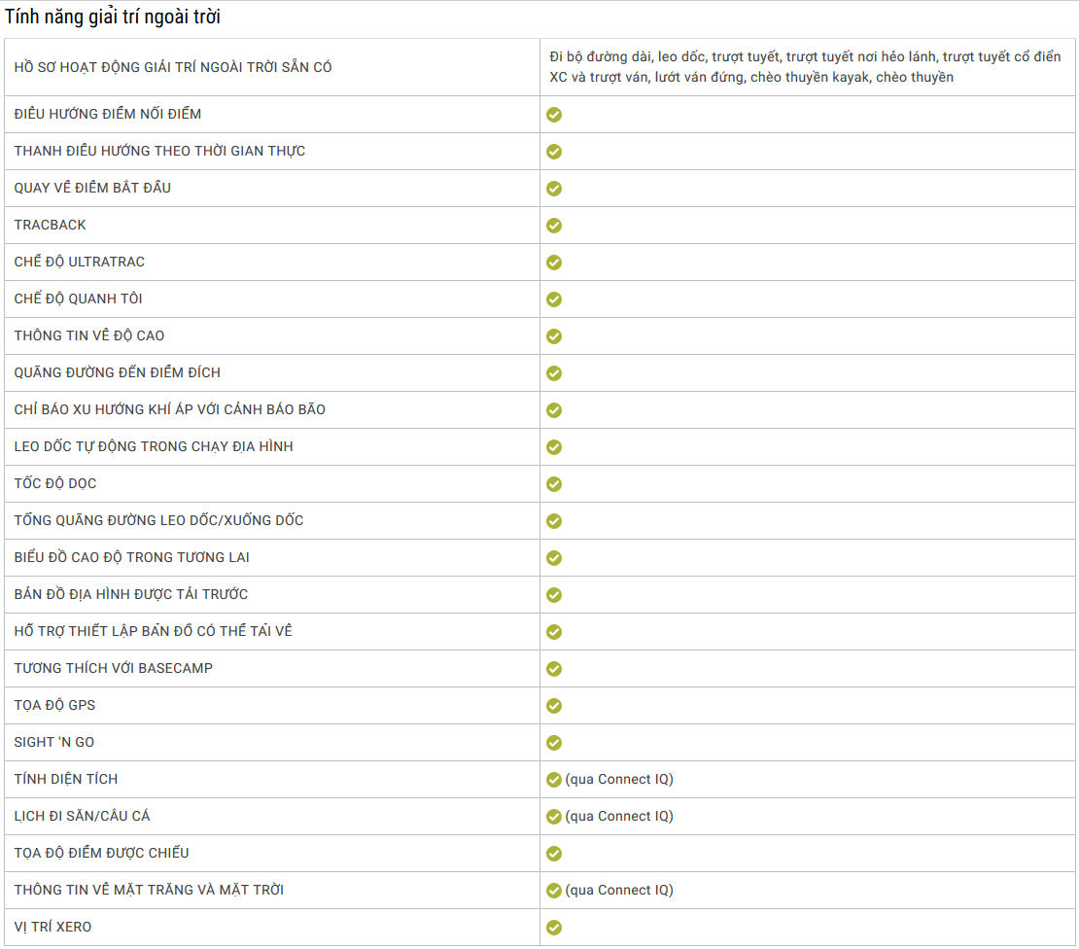Click the checkmark next to TỐC ĐỘ DỌC

554,484
